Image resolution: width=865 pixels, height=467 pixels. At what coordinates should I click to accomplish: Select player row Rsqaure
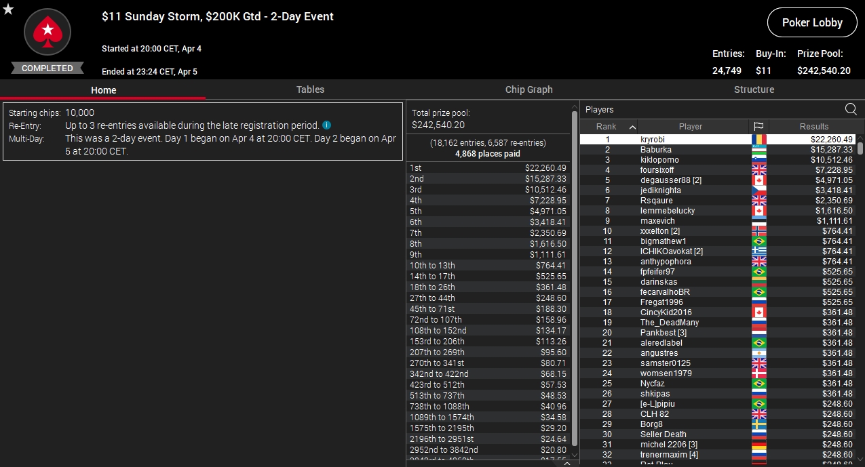718,201
